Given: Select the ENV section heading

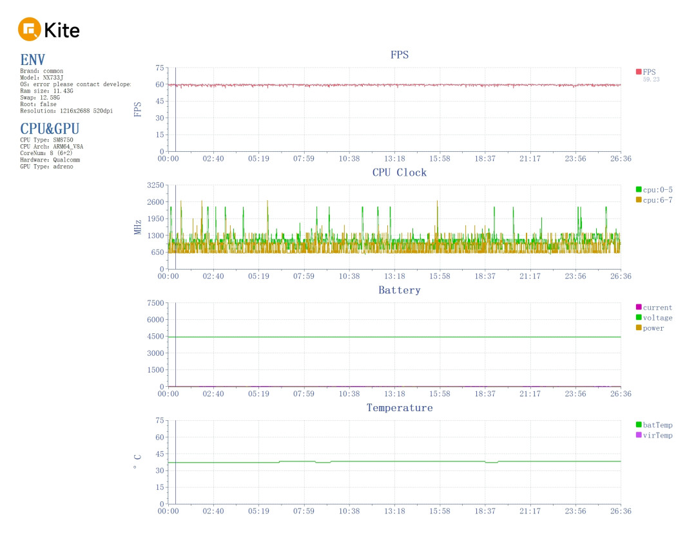Looking at the screenshot, I should tap(32, 60).
